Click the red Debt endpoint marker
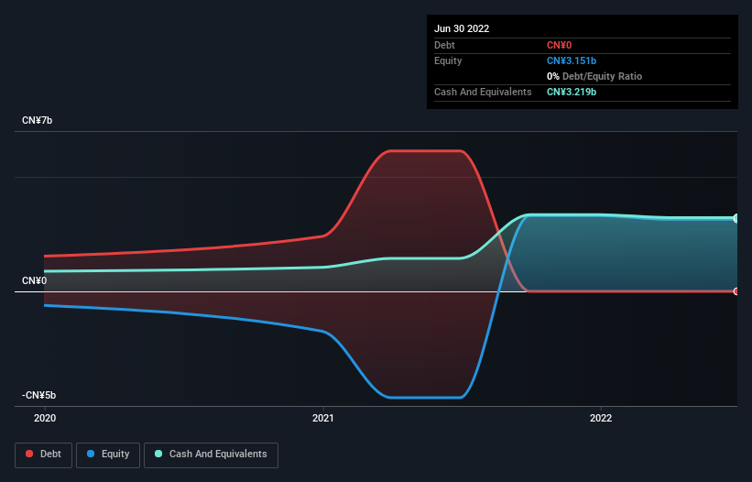The image size is (752, 482). point(736,291)
